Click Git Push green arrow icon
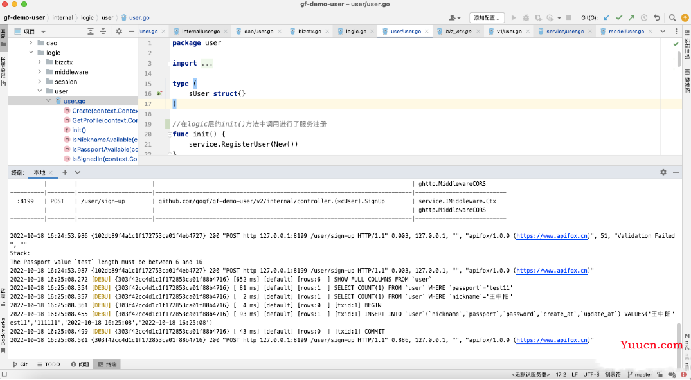This screenshot has width=691, height=380. (631, 17)
